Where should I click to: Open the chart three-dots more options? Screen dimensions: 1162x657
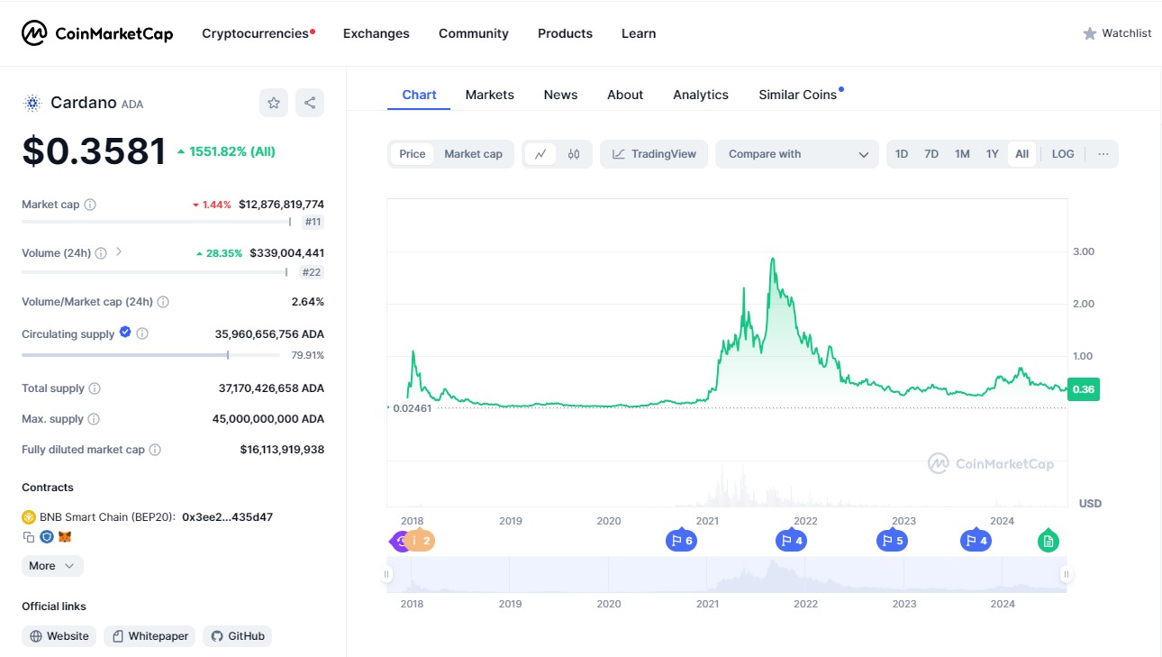pos(1103,154)
